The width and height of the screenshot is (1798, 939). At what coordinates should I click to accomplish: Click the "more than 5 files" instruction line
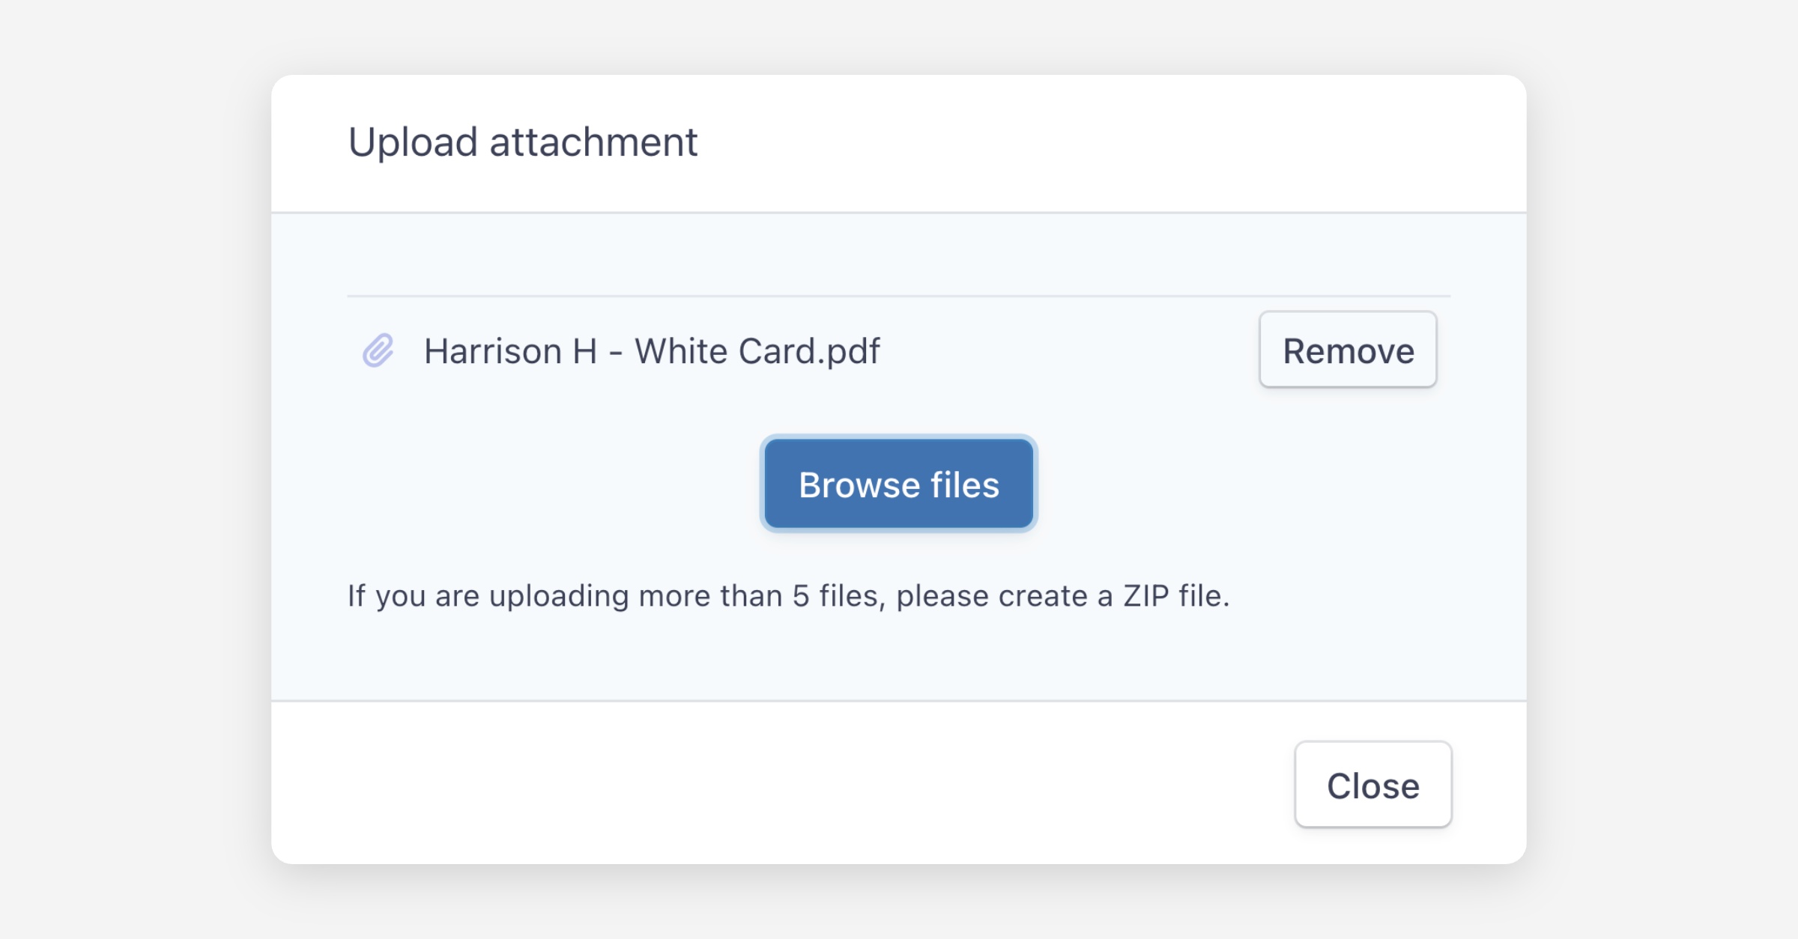click(788, 596)
